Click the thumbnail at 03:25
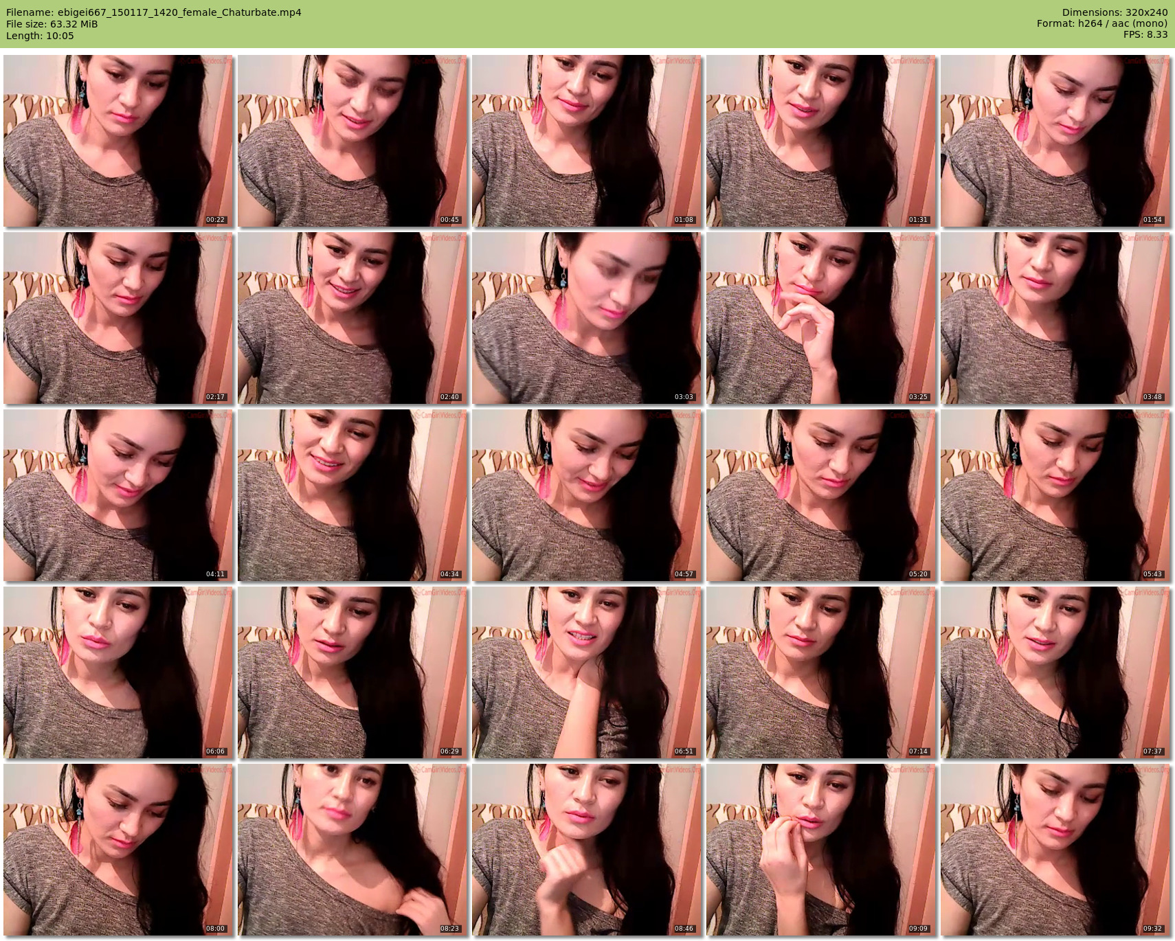 coord(821,318)
